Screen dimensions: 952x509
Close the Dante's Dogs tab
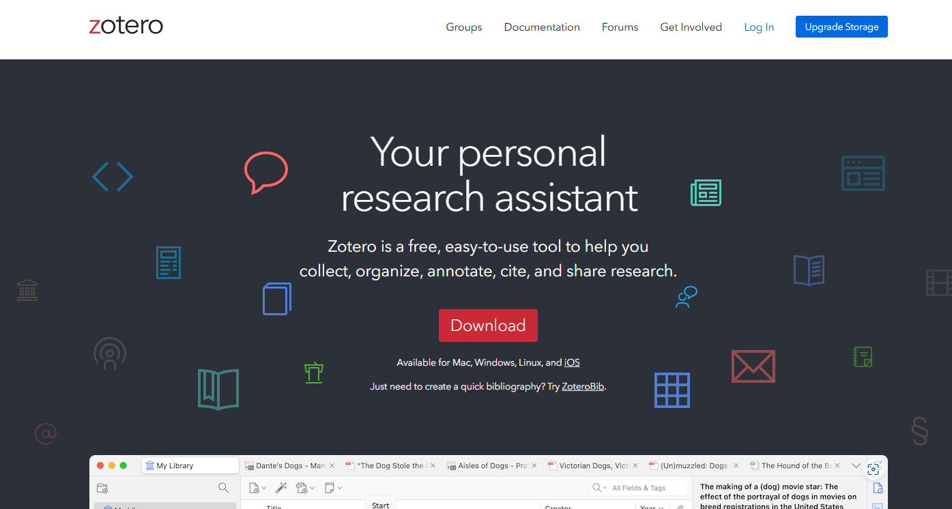point(332,466)
